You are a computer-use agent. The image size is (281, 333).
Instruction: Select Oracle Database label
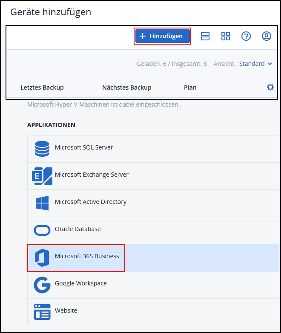point(77,229)
